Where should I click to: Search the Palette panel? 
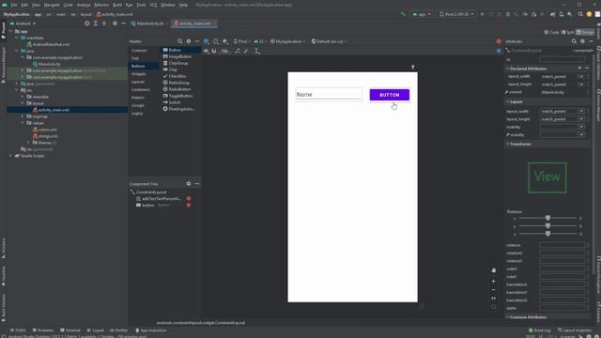(179, 41)
